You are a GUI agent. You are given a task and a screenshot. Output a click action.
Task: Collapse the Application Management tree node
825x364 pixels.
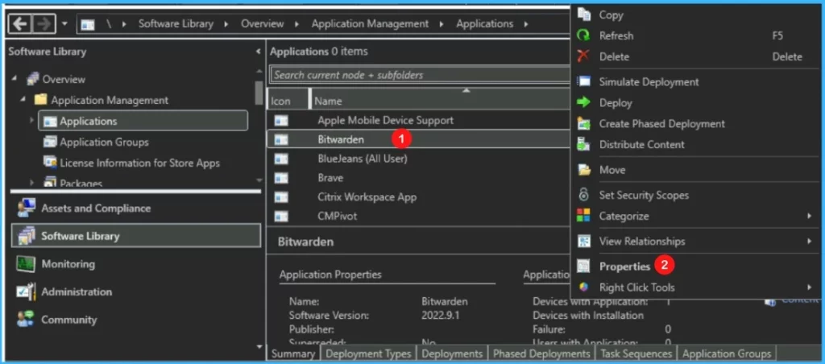pyautogui.click(x=23, y=99)
